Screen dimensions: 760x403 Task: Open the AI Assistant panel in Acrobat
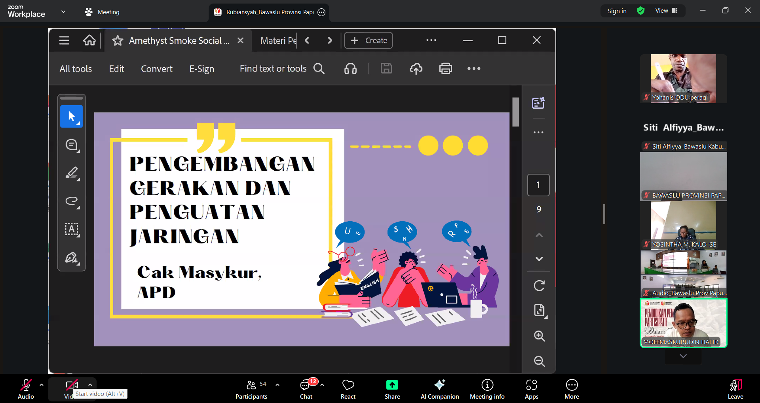pos(538,103)
